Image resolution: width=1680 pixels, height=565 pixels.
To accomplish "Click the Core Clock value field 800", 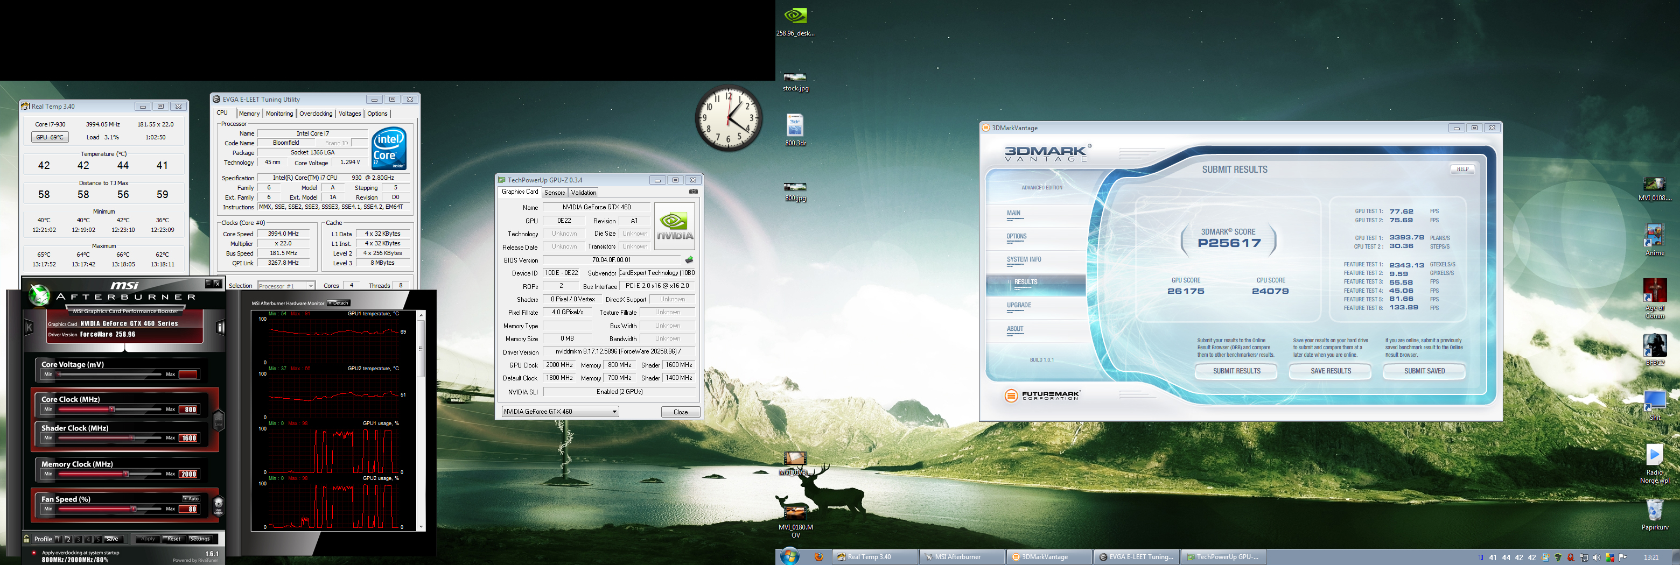I will pos(188,409).
